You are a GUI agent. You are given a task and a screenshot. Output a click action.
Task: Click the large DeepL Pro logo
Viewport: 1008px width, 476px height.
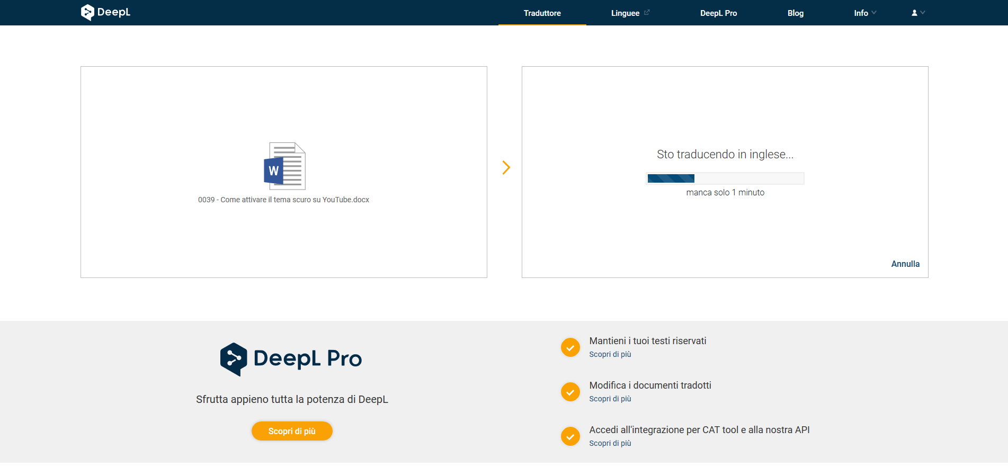pyautogui.click(x=291, y=359)
